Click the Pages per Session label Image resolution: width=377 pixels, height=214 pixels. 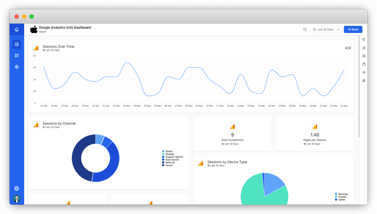click(315, 140)
